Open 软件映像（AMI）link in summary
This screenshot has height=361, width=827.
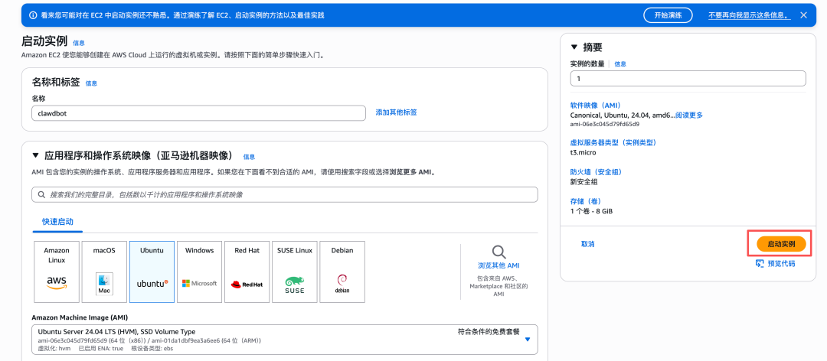(x=596, y=106)
